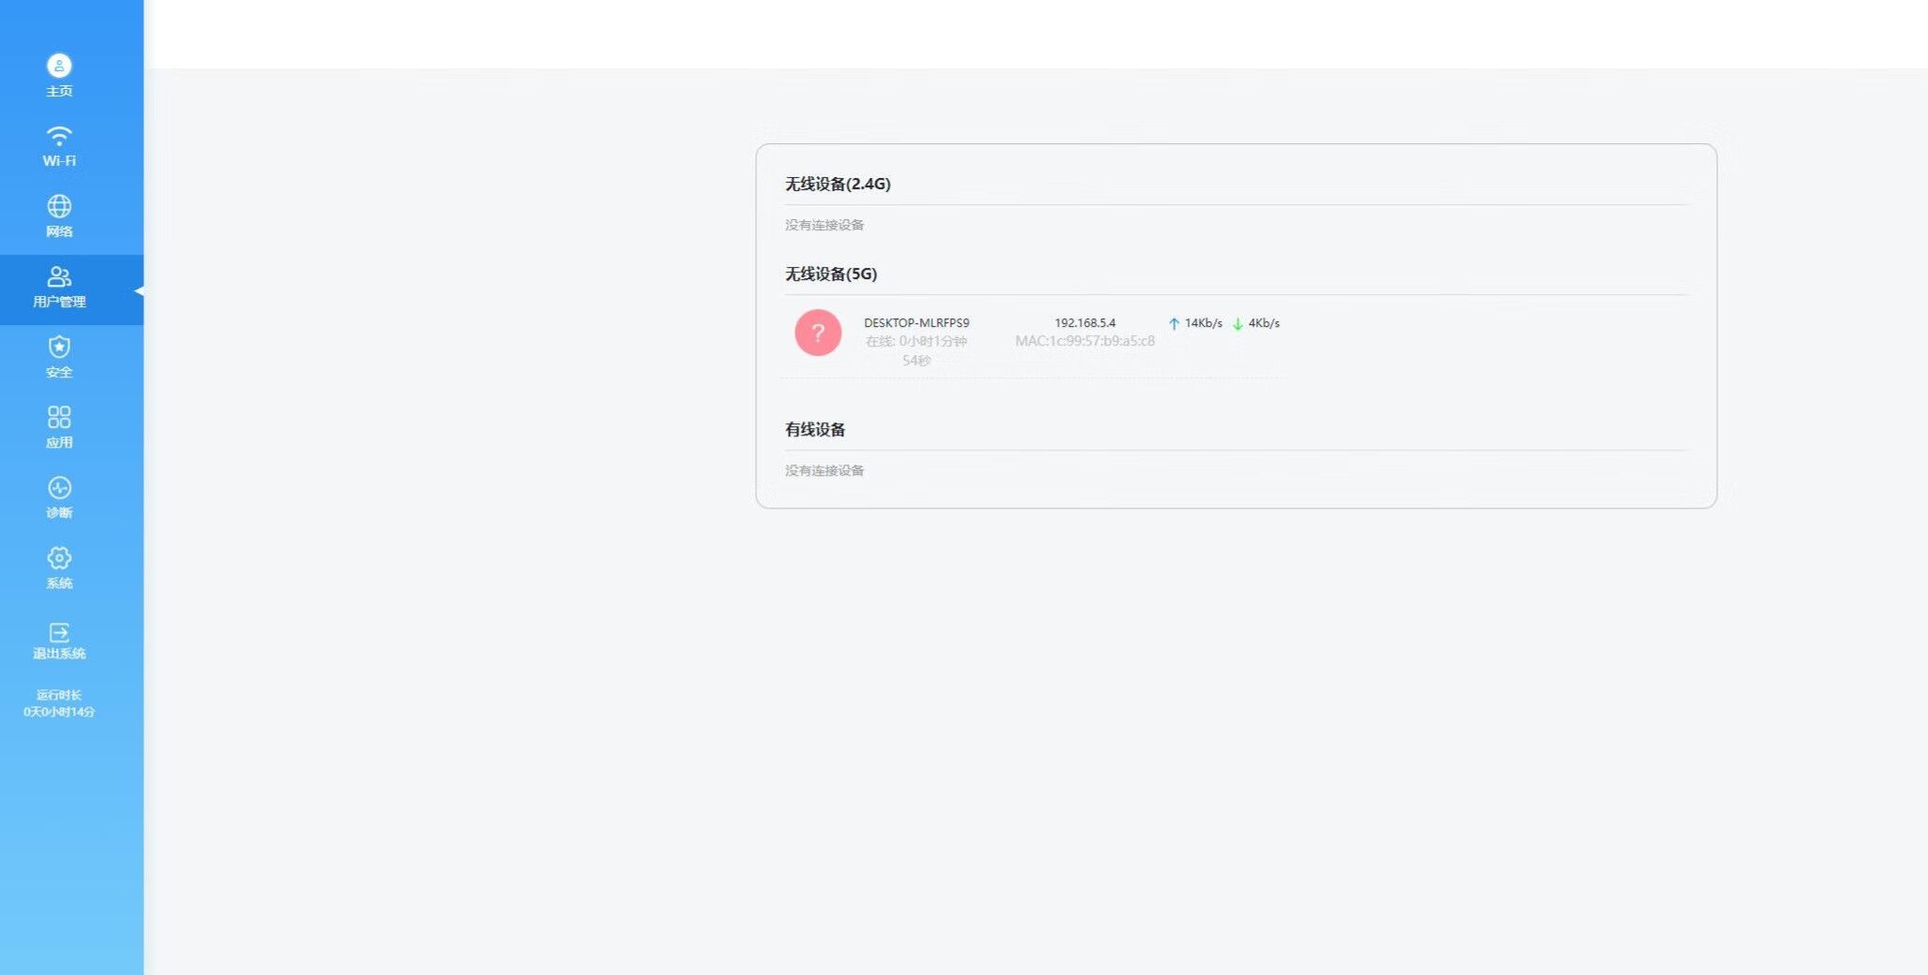
Task: Click the IP address 192.168.5.4
Action: (1085, 323)
